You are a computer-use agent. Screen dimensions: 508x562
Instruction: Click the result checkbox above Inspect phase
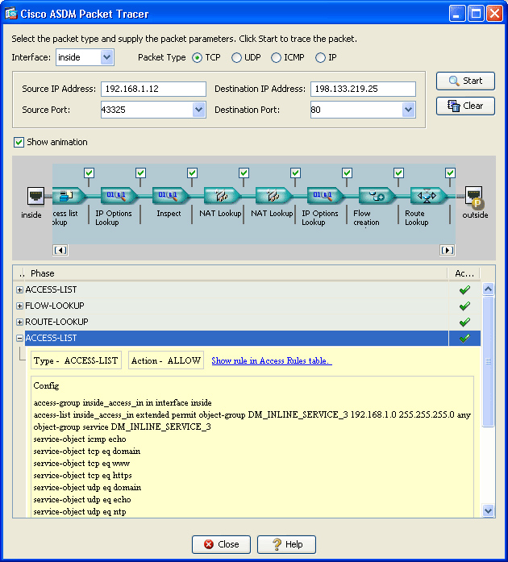pos(192,173)
